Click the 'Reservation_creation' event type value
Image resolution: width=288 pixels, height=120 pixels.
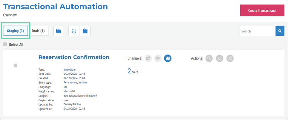(x=75, y=82)
